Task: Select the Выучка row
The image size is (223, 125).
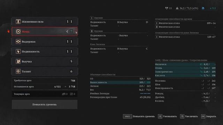Action: click(x=45, y=61)
